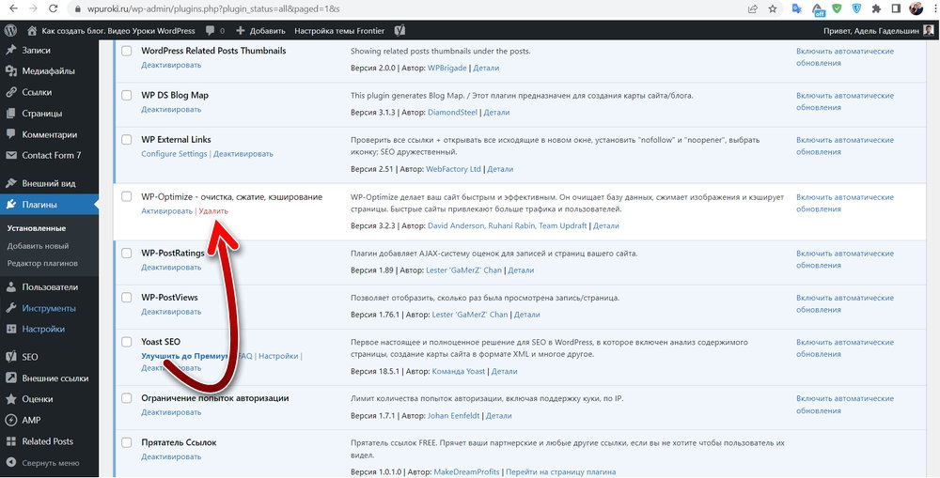
Task: Check the Прятатель Ссылок checkbox
Action: click(127, 442)
